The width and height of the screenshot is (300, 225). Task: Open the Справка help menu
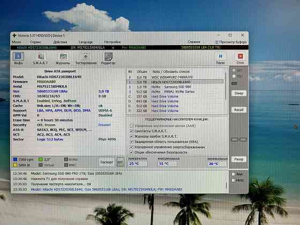[194, 42]
